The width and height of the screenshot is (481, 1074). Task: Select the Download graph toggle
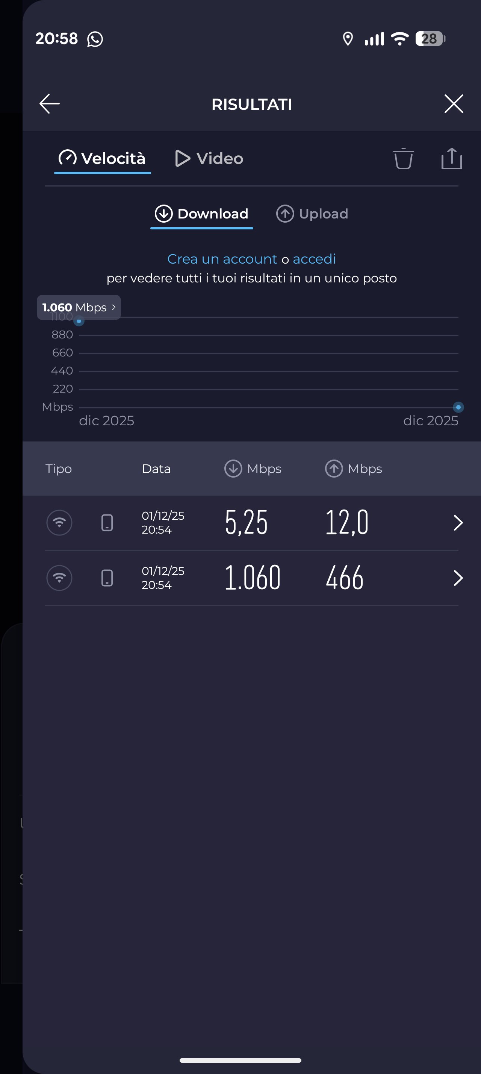[201, 214]
